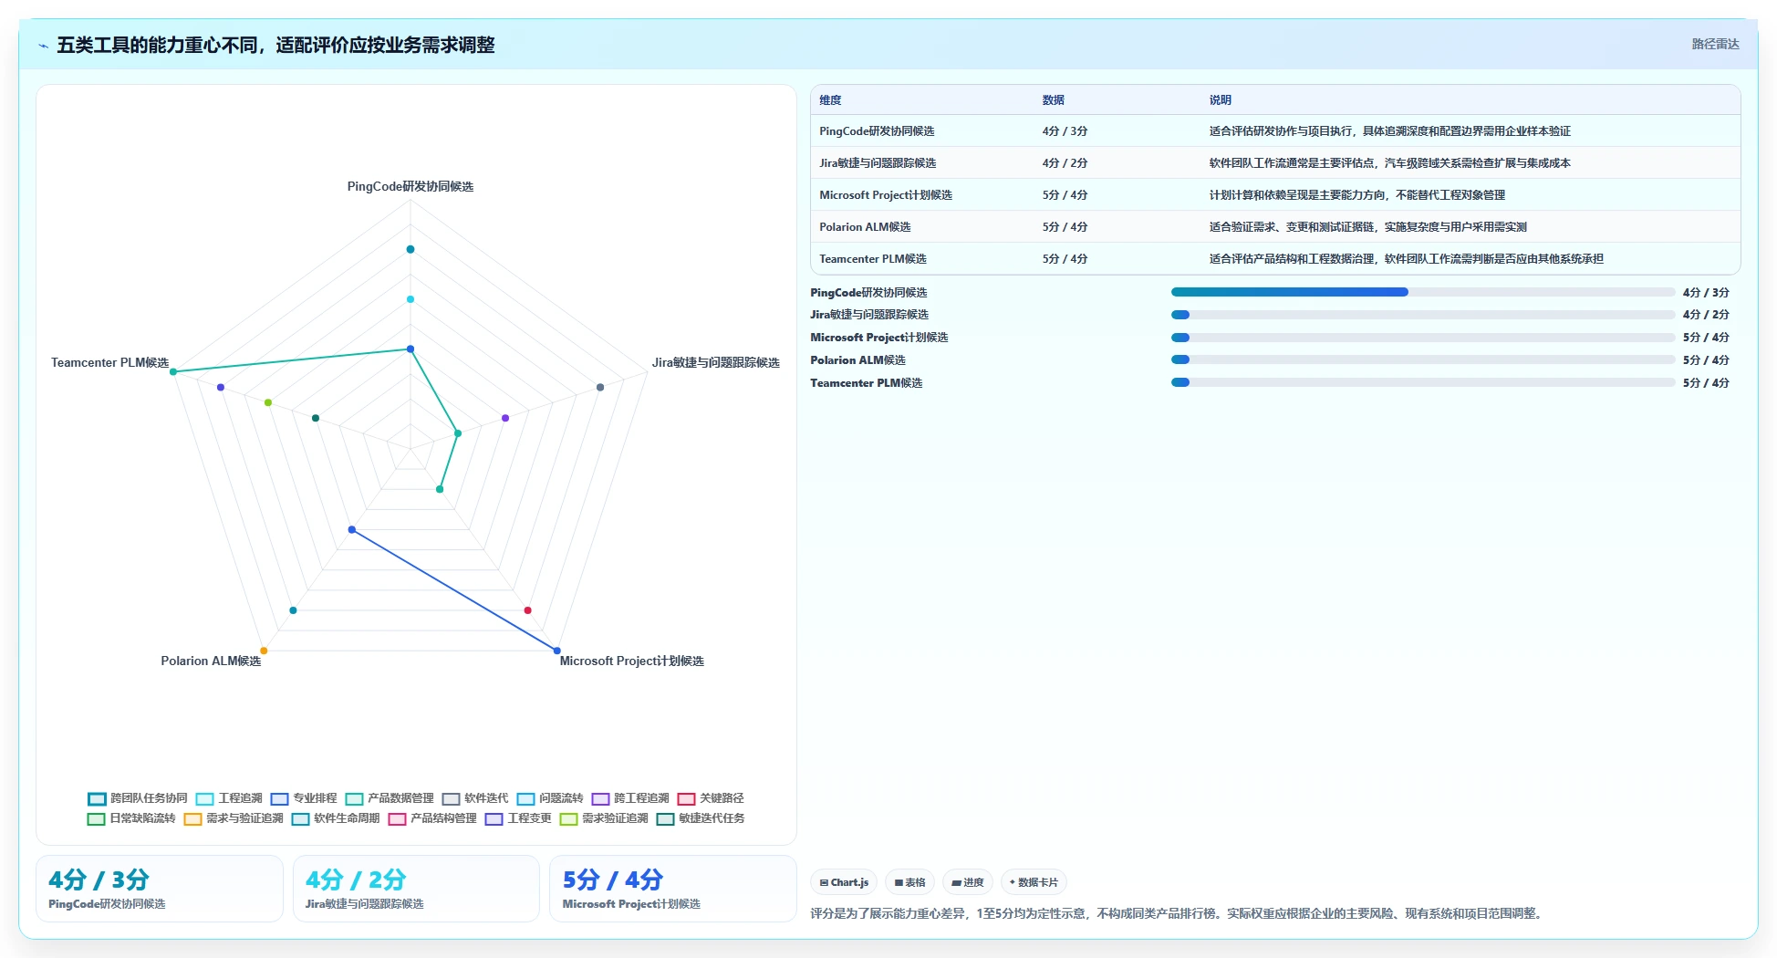The image size is (1777, 958).
Task: Click the Polarion ALM候选 radar axis label
Action: [211, 661]
